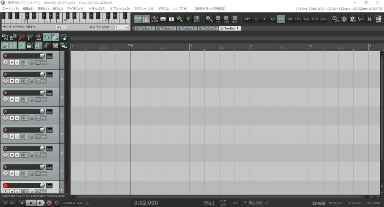384x207 pixels.
Task: Solo track 3
Action: click(x=17, y=100)
